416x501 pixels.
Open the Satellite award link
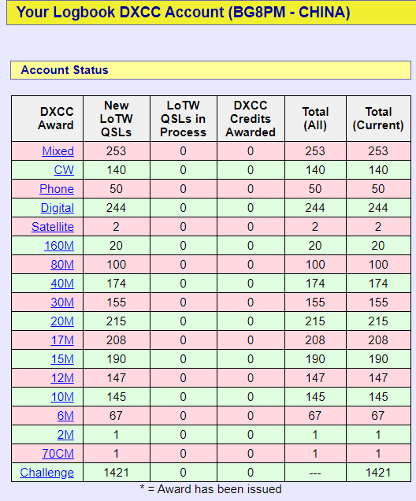pos(53,227)
